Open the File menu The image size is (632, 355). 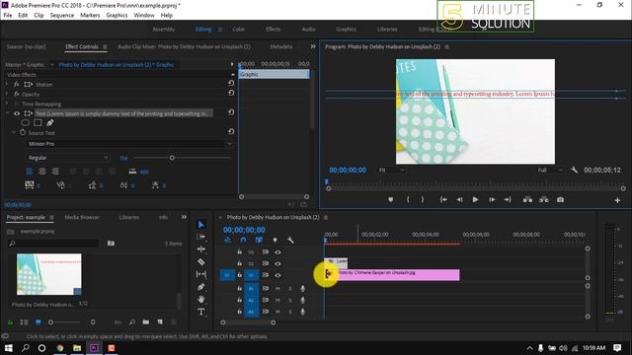coord(8,16)
